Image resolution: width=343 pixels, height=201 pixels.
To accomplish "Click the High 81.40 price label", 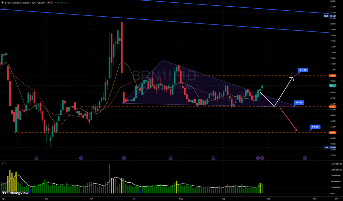I will (333, 16).
